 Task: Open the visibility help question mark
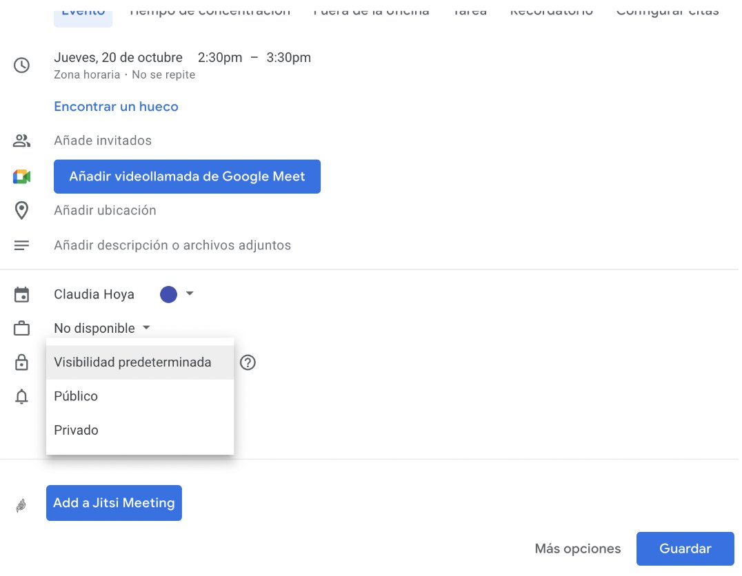248,362
